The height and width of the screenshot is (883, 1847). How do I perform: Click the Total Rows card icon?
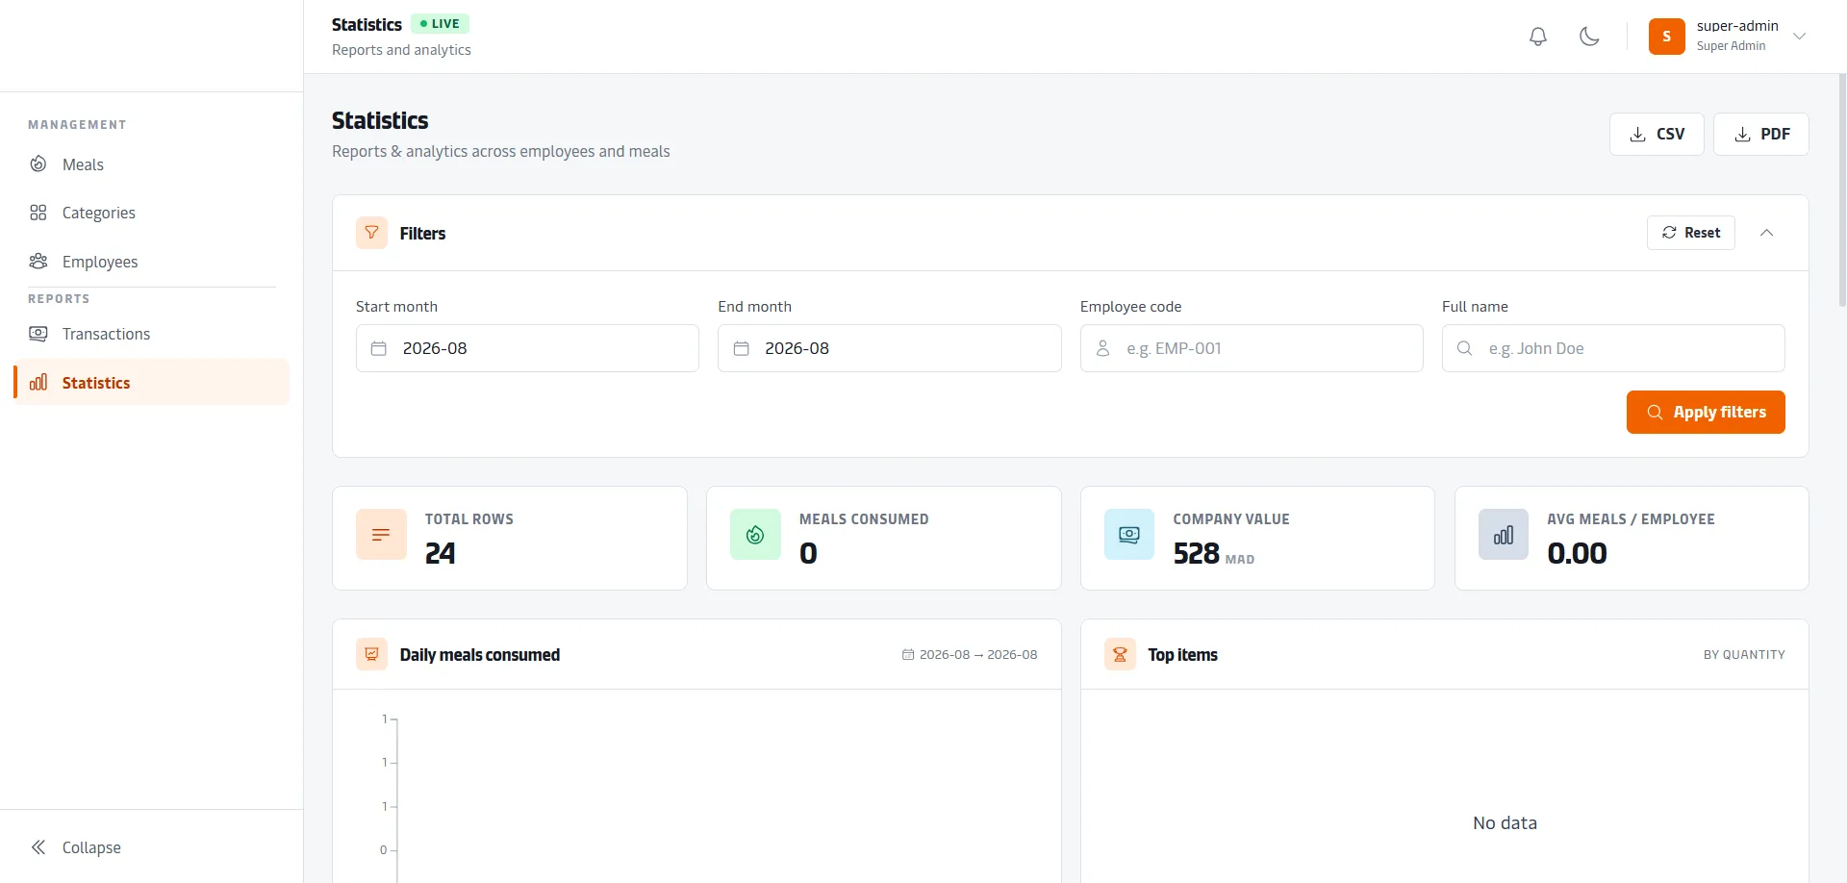click(x=381, y=534)
